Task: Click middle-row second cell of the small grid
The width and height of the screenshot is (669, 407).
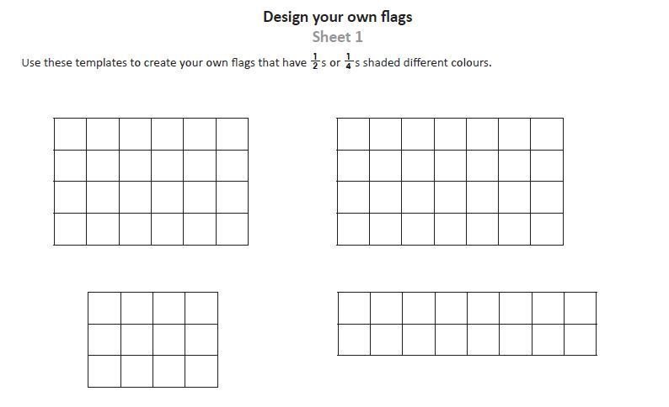Action: pyautogui.click(x=137, y=340)
